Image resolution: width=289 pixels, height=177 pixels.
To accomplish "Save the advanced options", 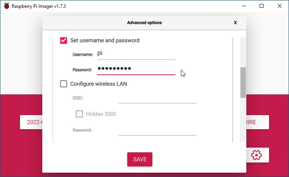I will pos(140,159).
